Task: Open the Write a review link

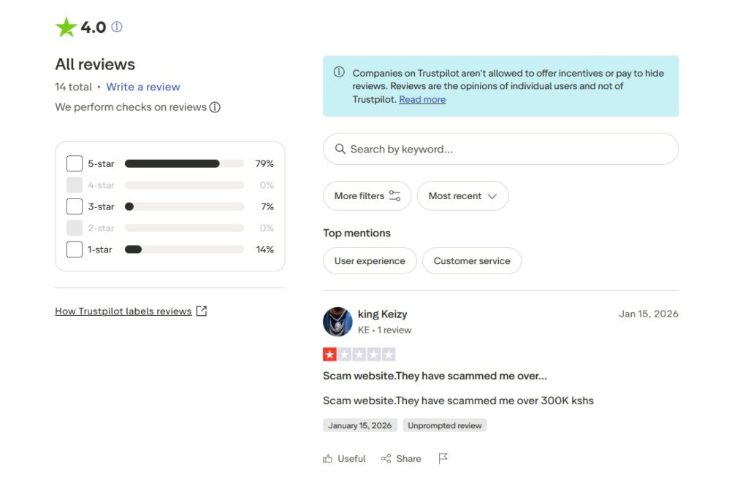Action: pos(143,87)
